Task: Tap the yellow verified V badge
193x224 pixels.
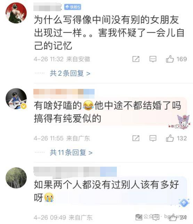Action: [x=24, y=106]
